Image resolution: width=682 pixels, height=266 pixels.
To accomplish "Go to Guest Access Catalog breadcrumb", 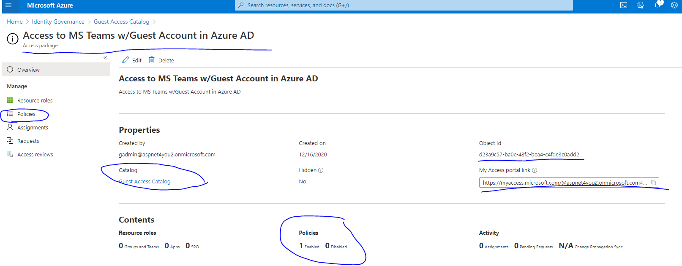I will click(x=121, y=21).
